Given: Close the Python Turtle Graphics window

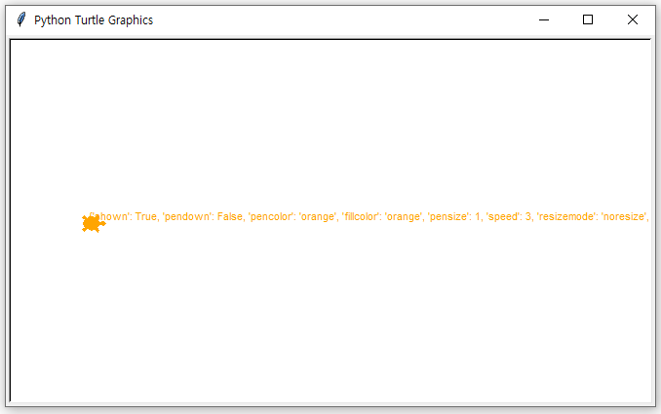Looking at the screenshot, I should 633,19.
